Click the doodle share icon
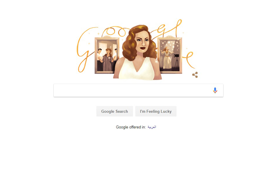 [195, 75]
